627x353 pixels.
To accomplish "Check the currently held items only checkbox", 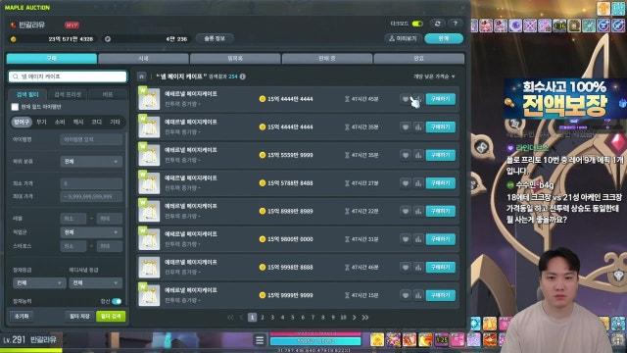I will point(15,107).
